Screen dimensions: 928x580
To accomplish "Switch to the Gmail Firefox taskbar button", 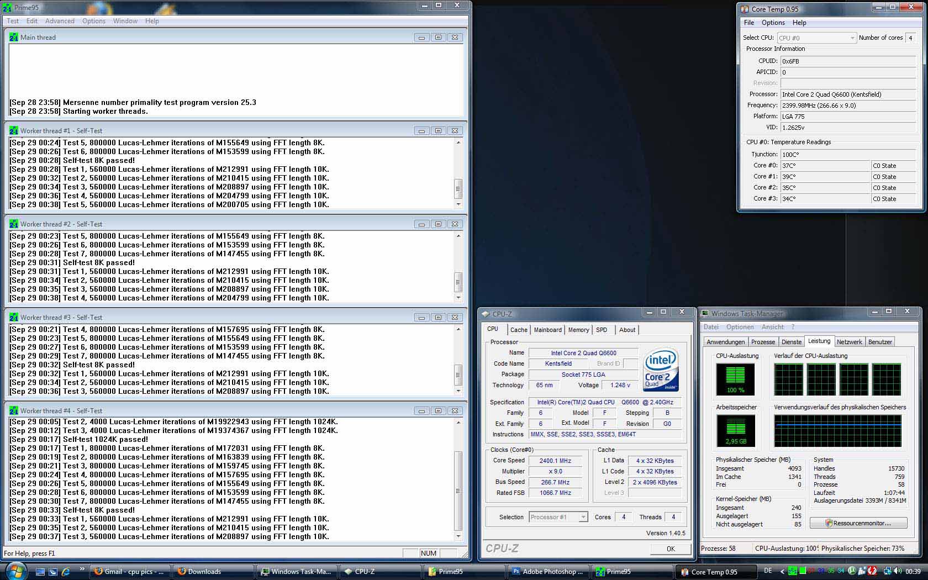I will (x=130, y=572).
